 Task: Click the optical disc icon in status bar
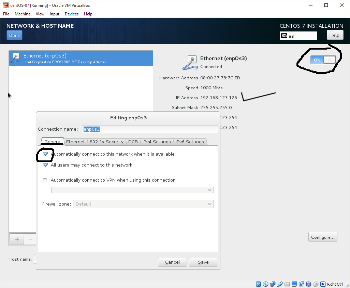coord(265,284)
